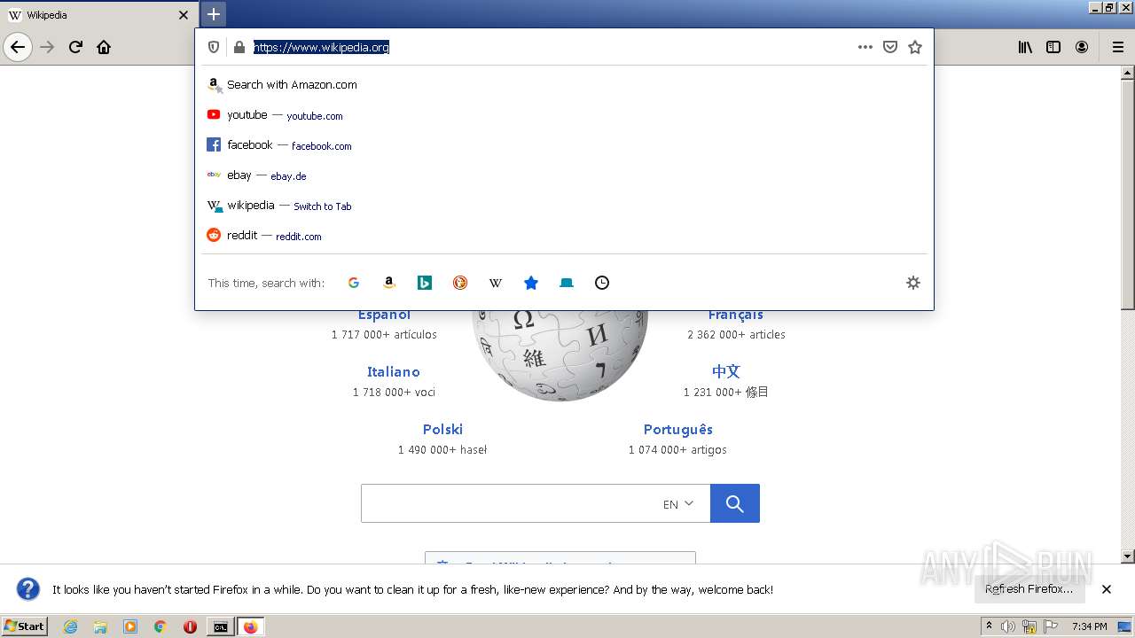Choose Search with Amazon.com suggestion
Image resolution: width=1135 pixels, height=638 pixels.
tap(564, 85)
